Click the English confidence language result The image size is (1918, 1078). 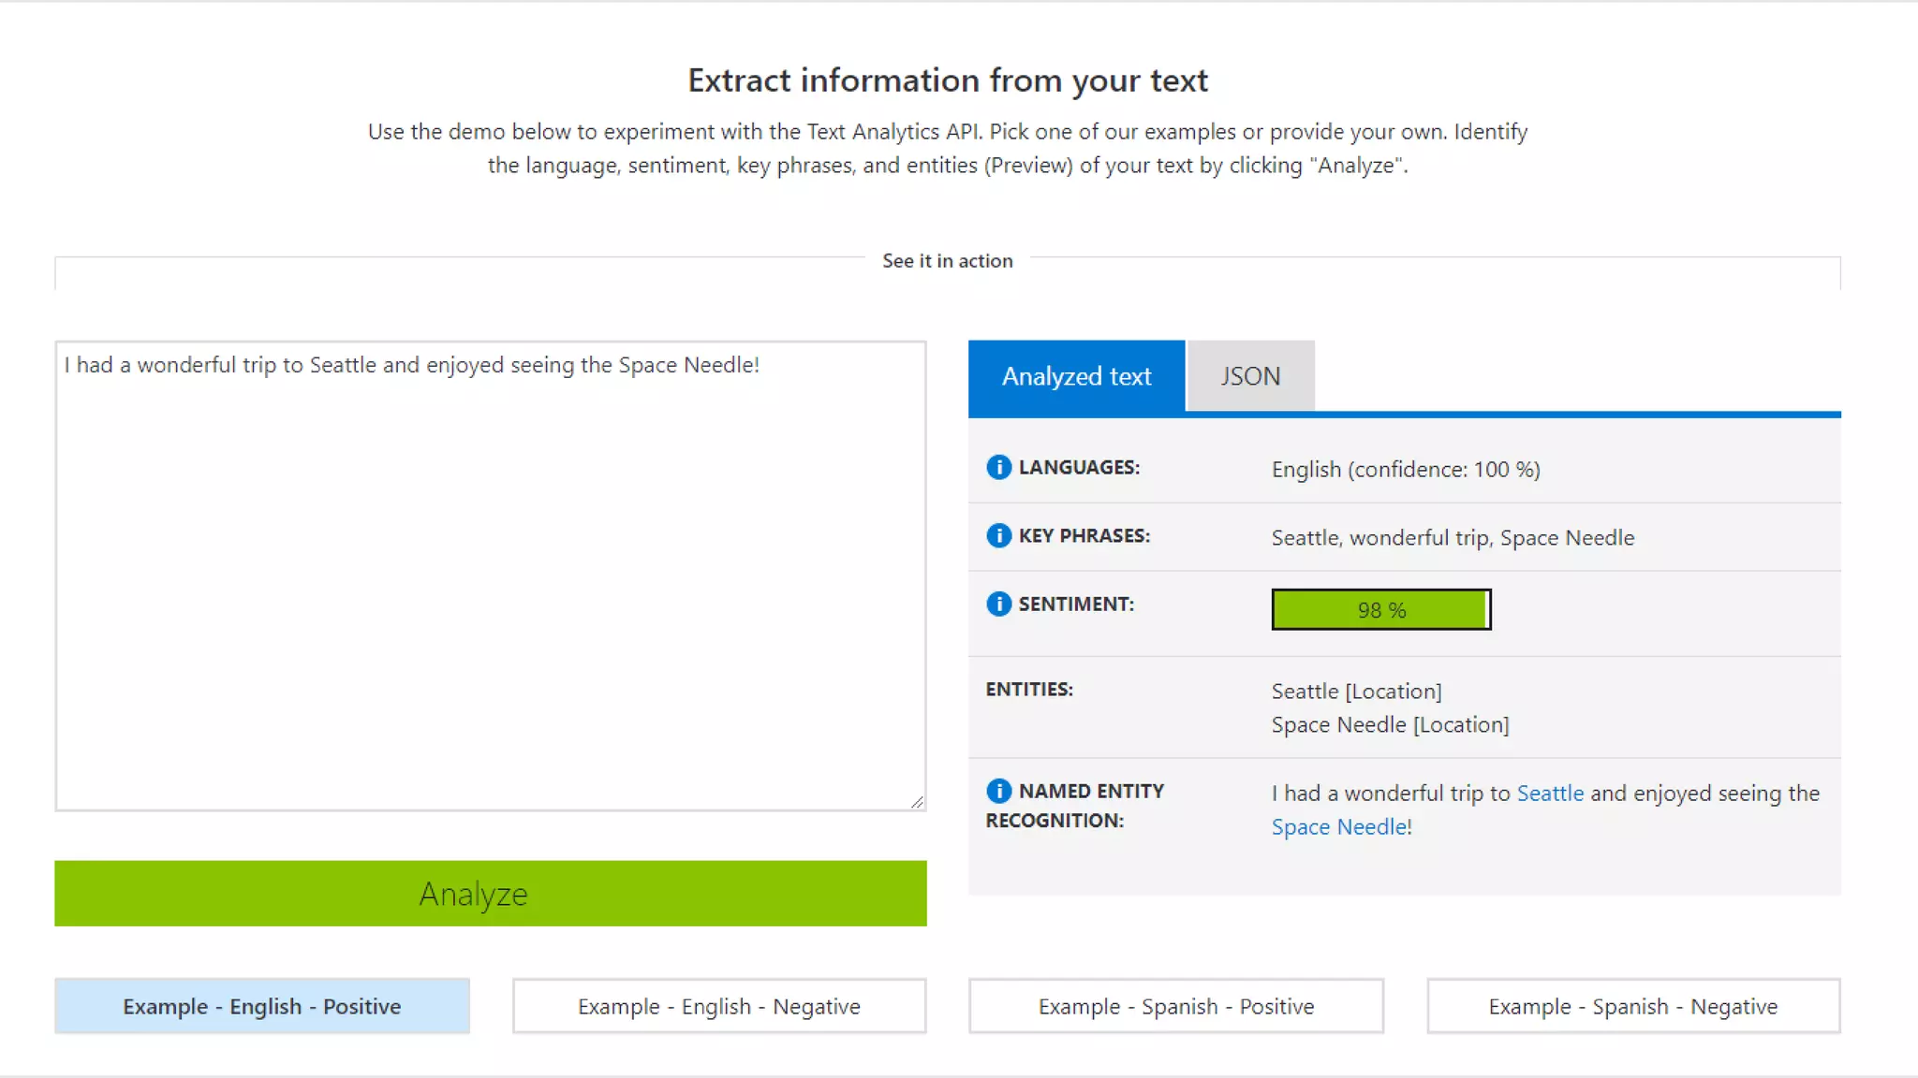1405,470
